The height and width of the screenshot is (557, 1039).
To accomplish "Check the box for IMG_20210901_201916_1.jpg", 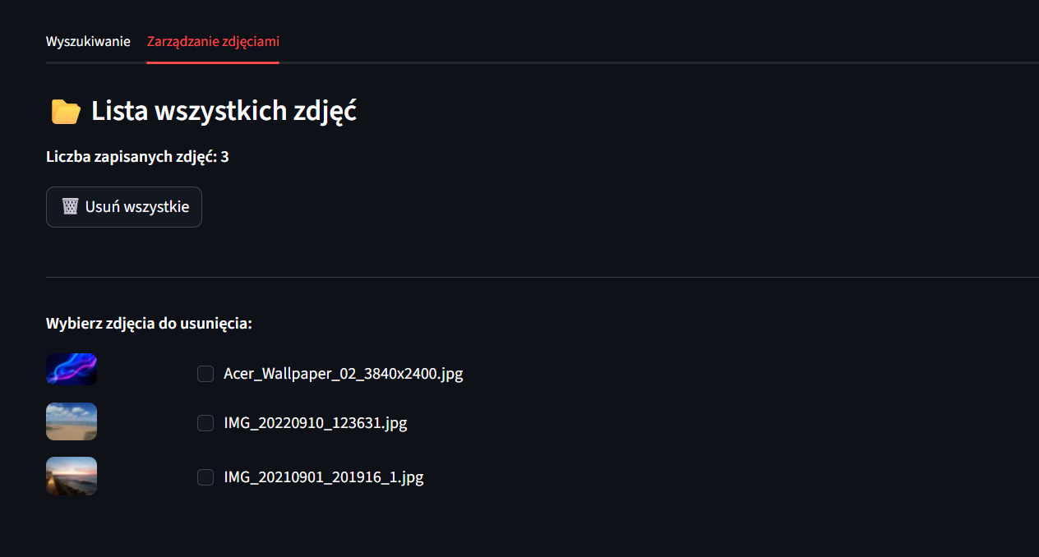I will point(205,477).
